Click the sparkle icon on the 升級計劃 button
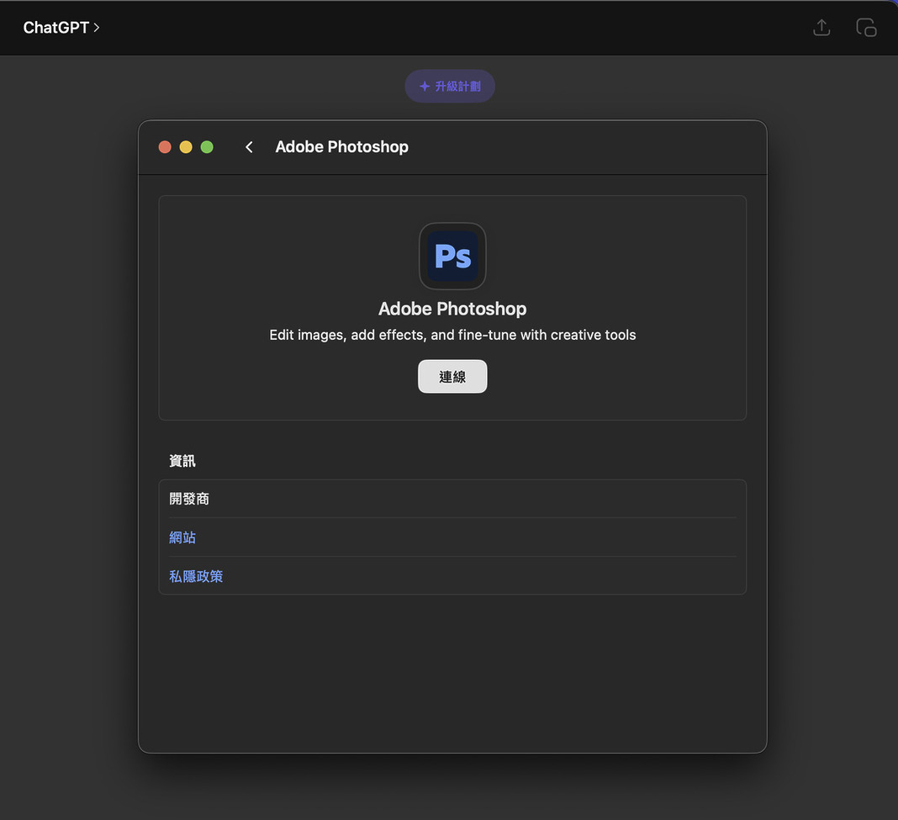Image resolution: width=898 pixels, height=820 pixels. click(x=424, y=86)
